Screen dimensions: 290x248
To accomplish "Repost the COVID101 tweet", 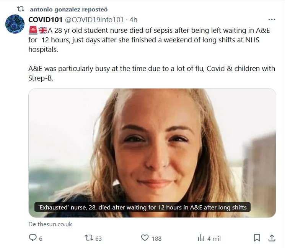I will pos(89,238).
